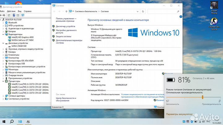Expand the Клавиатуры node
The height and width of the screenshot is (125, 223).
tap(3, 55)
